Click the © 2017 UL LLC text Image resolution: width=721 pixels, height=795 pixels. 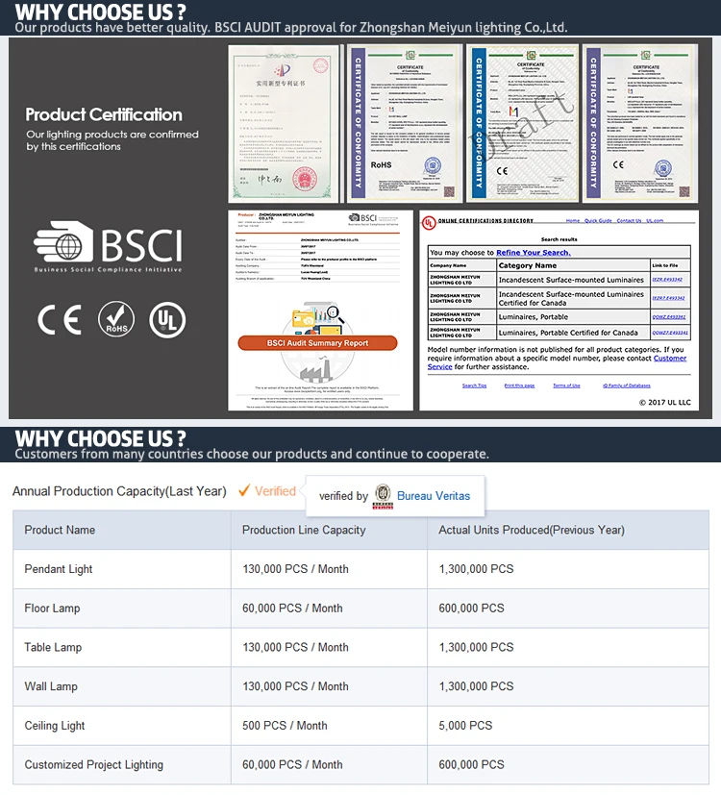pyautogui.click(x=664, y=402)
